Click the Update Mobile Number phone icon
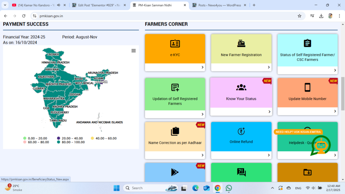 coord(307,87)
